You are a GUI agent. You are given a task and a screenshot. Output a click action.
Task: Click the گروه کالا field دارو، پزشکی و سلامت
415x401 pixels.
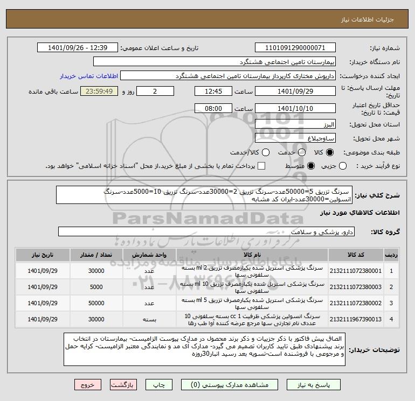pos(206,232)
